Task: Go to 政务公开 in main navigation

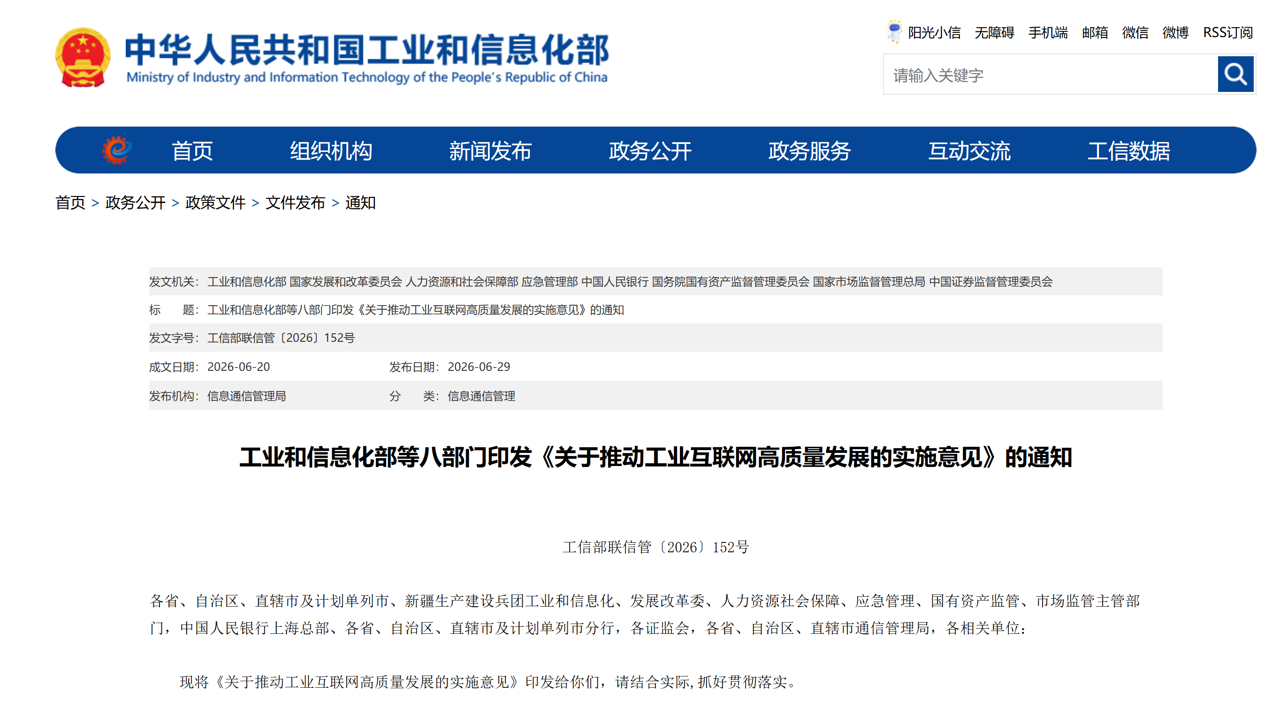Action: point(650,151)
